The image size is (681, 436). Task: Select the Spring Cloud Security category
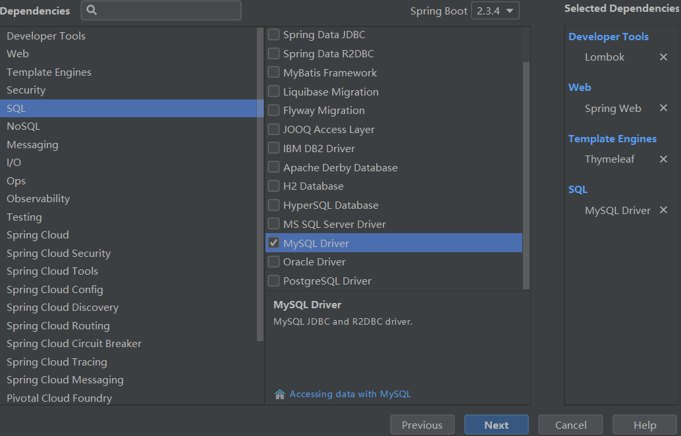point(128,253)
